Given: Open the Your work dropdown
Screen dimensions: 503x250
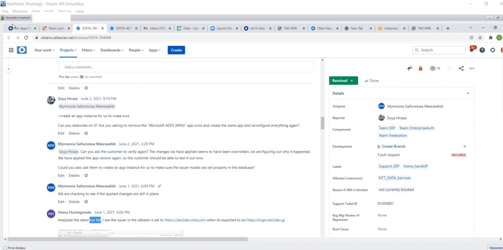Looking at the screenshot, I should point(44,50).
